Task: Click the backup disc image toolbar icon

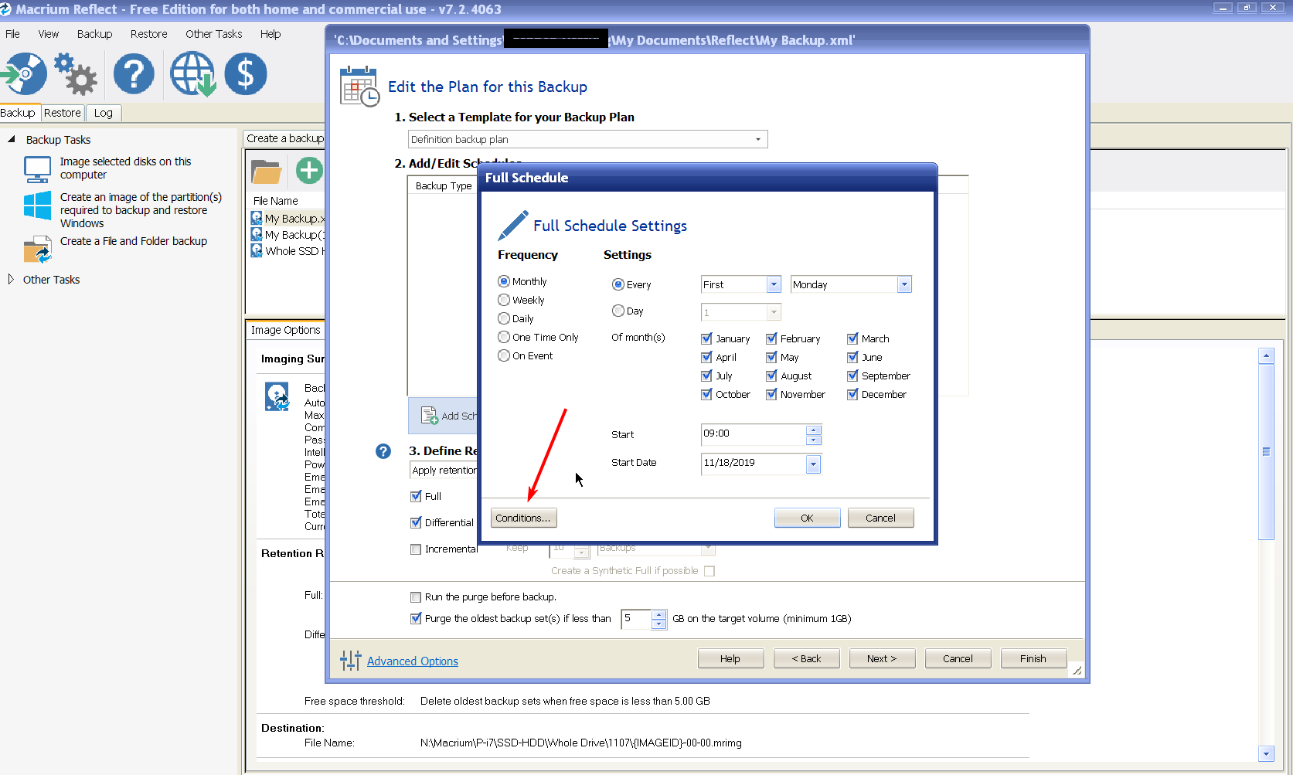Action: pyautogui.click(x=25, y=74)
